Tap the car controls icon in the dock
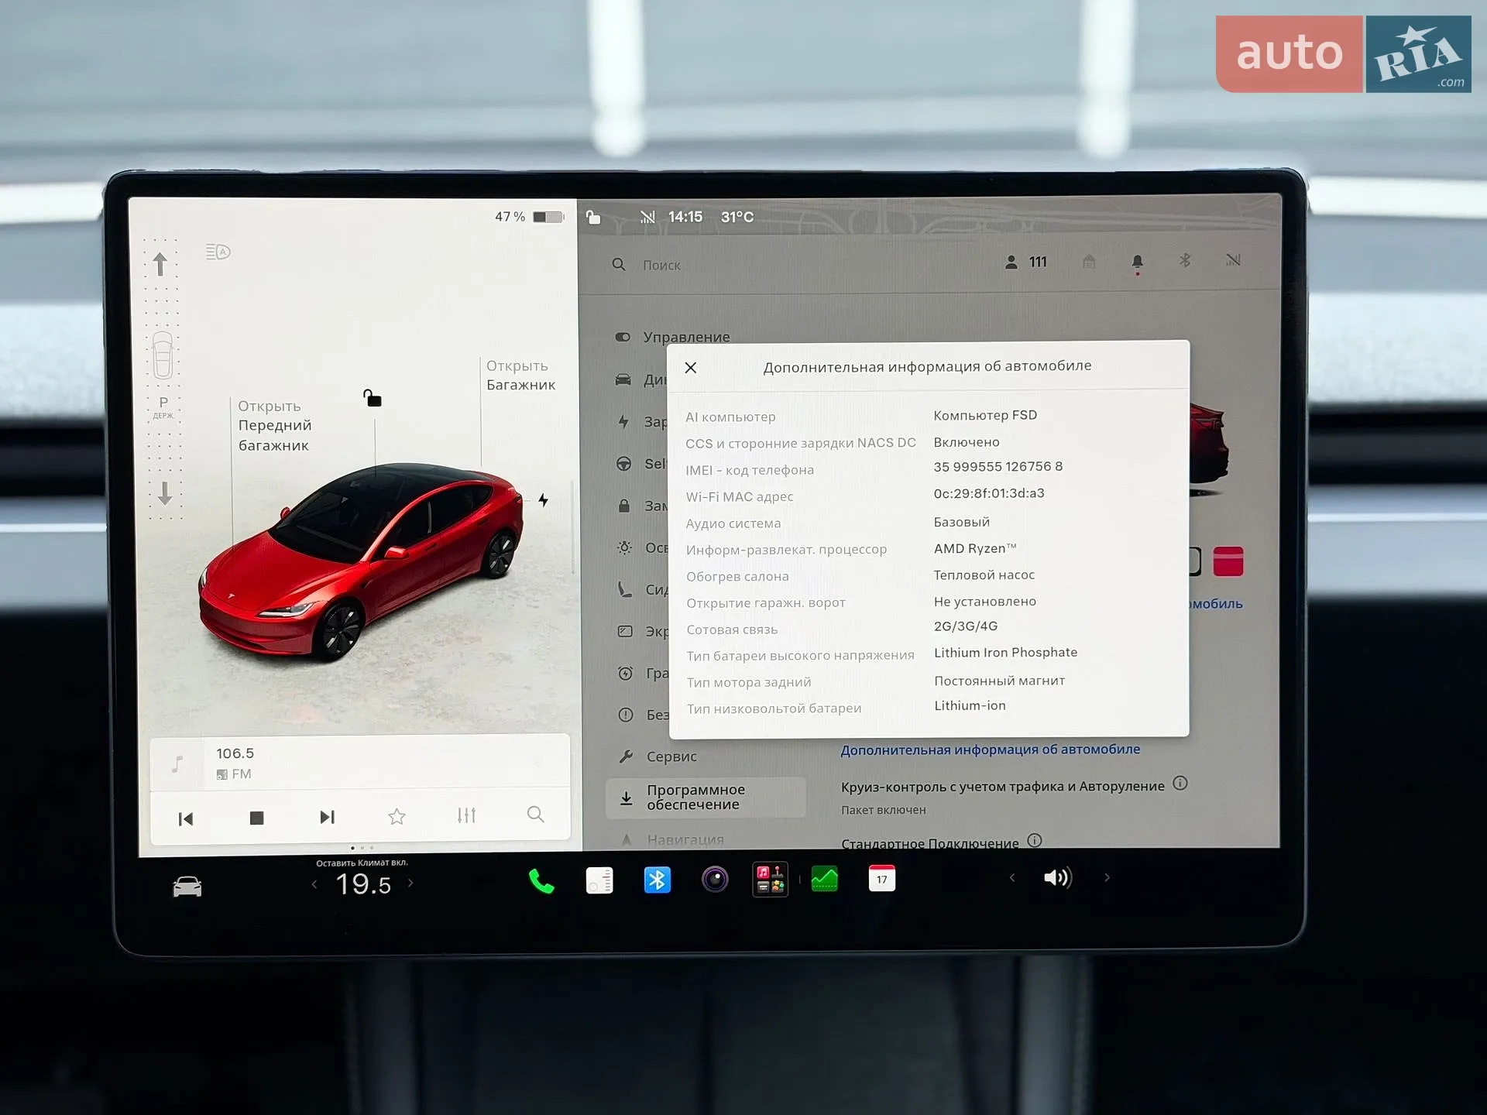Screen dimensions: 1487x1115 tap(187, 887)
